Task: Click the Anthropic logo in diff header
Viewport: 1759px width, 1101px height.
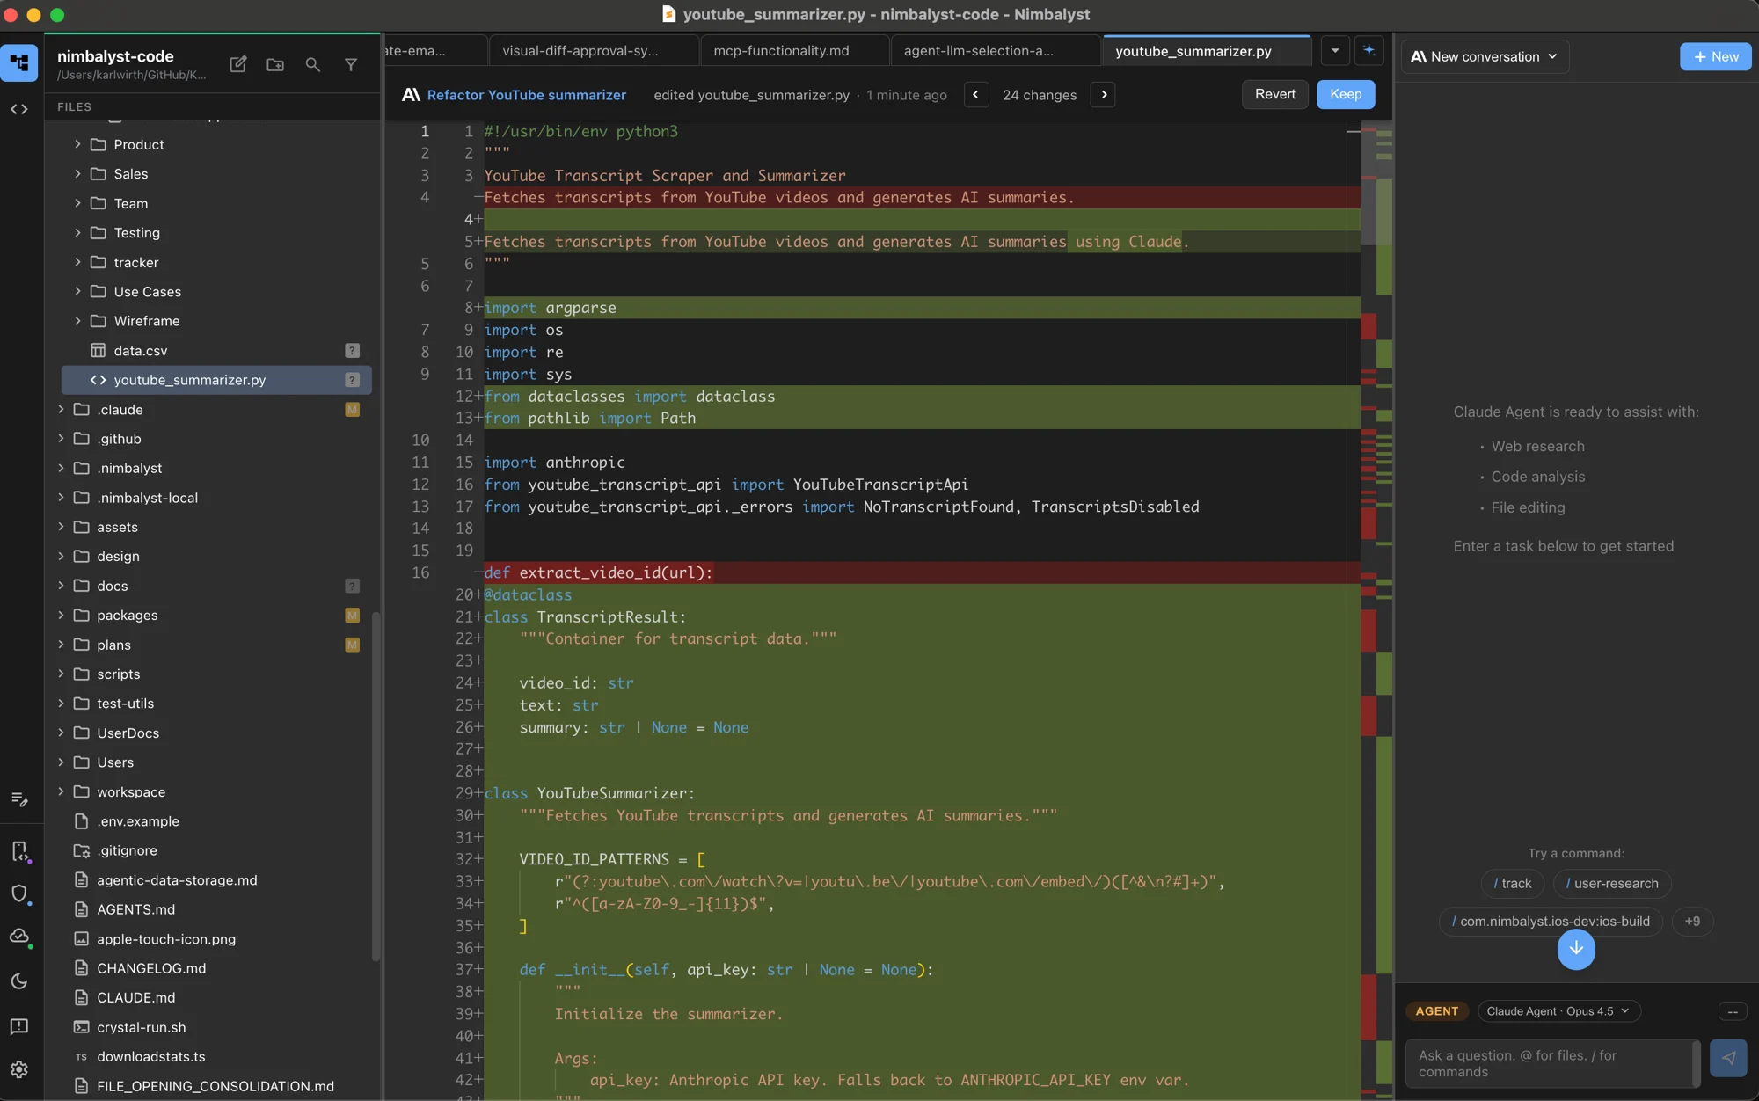Action: [411, 95]
